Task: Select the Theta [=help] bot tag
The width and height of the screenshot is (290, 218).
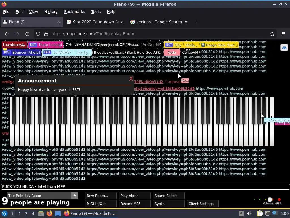Action: coord(46,45)
